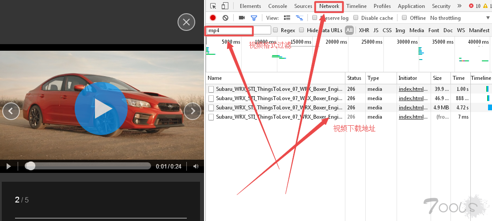Select the Network tab
The width and height of the screenshot is (492, 221).
329,6
